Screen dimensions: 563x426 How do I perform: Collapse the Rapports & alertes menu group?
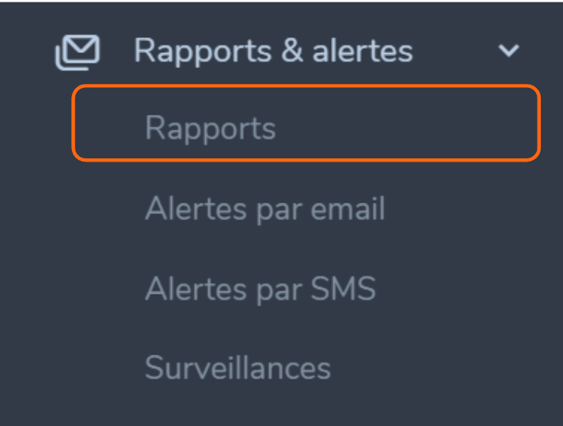[508, 51]
